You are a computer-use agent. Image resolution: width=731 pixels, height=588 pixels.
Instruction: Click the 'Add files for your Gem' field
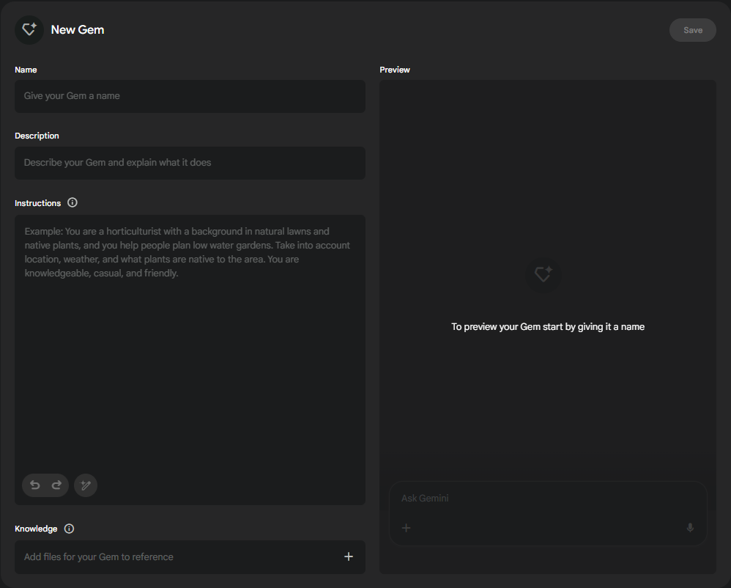(x=176, y=557)
